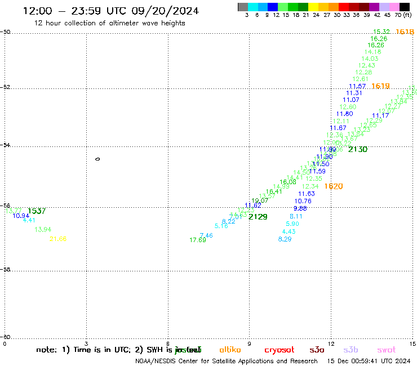417x366 pixels.
Task: Select the black swatch at the scale's end
Action: coord(405,7)
